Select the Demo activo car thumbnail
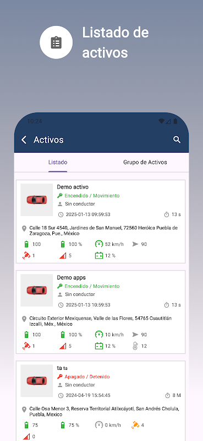The height and width of the screenshot is (441, 203). pyautogui.click(x=37, y=200)
